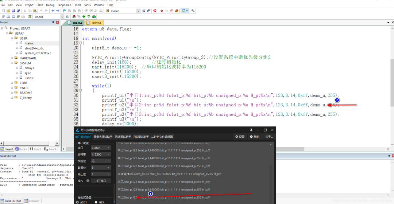Open the data bits dropdown showing 8
The image size is (394, 204).
point(101,168)
